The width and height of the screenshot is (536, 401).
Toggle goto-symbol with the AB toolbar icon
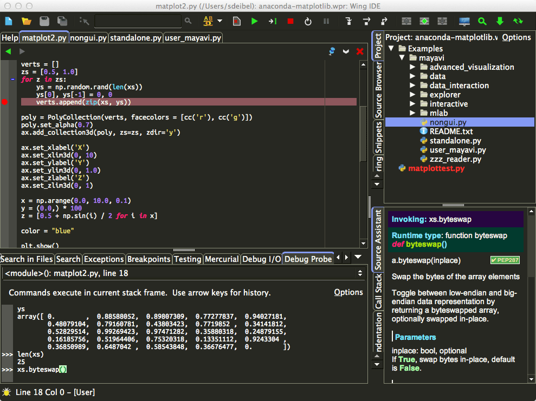tap(207, 21)
